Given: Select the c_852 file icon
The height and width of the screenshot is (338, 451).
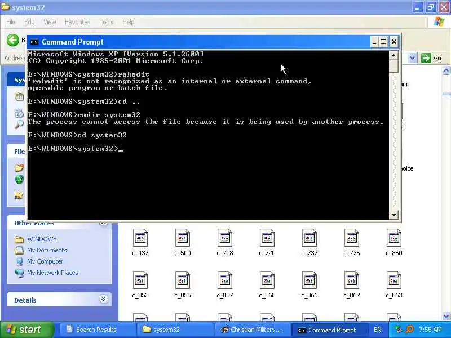Looking at the screenshot, I should pyautogui.click(x=140, y=280).
